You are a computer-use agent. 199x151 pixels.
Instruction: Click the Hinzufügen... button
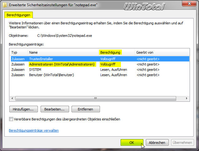pos(24,109)
